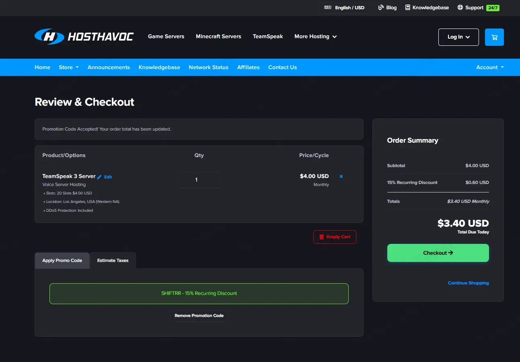Image resolution: width=520 pixels, height=362 pixels.
Task: Select TeamSpeak in the top navigation
Action: point(268,37)
